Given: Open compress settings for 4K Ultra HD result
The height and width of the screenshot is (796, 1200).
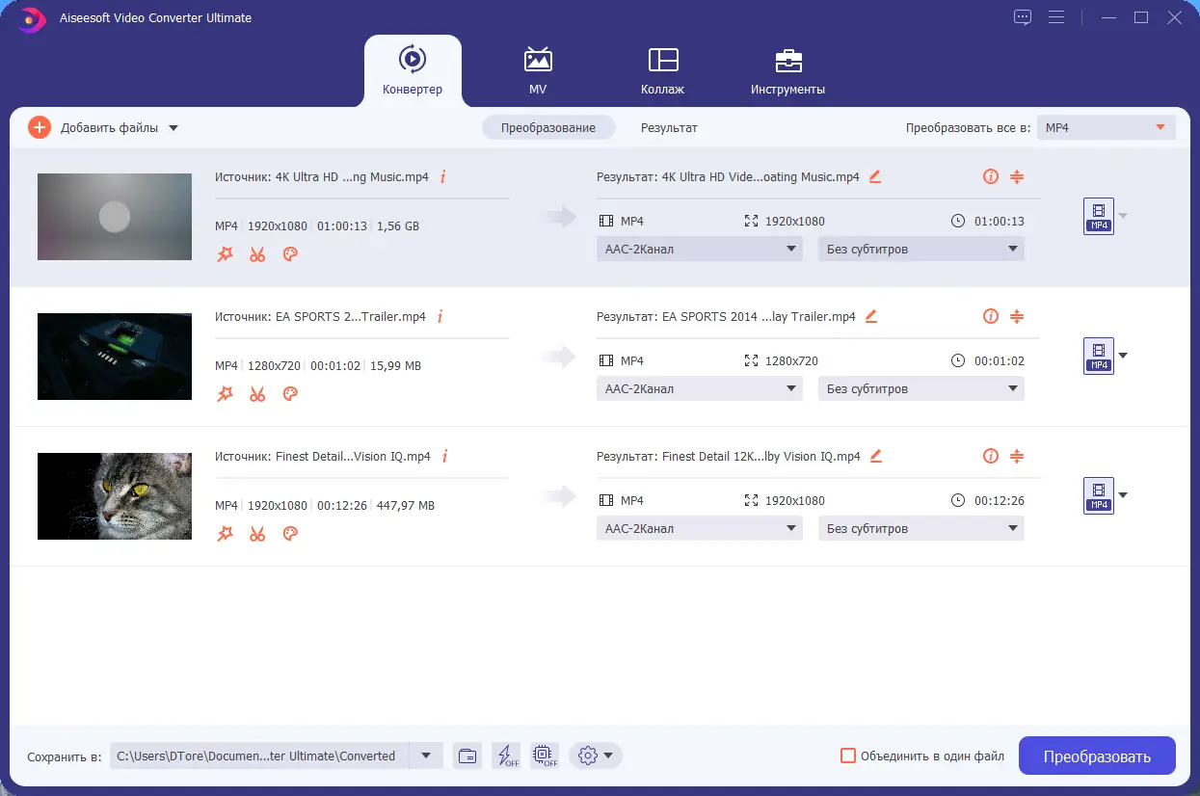Looking at the screenshot, I should pyautogui.click(x=1017, y=176).
